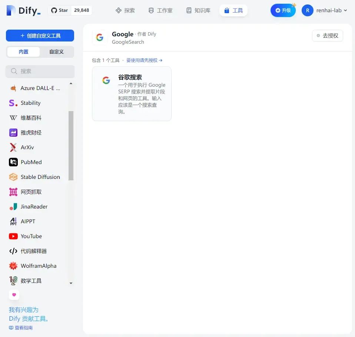Click 创建自定义工具 button

[x=40, y=36]
